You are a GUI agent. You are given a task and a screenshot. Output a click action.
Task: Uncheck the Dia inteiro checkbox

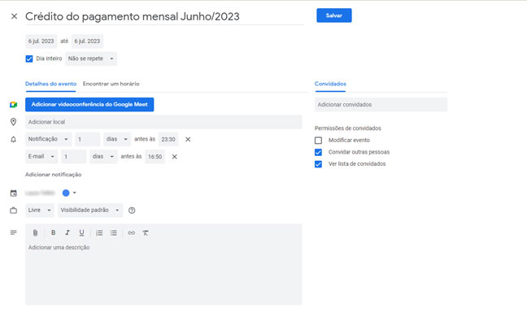(29, 58)
